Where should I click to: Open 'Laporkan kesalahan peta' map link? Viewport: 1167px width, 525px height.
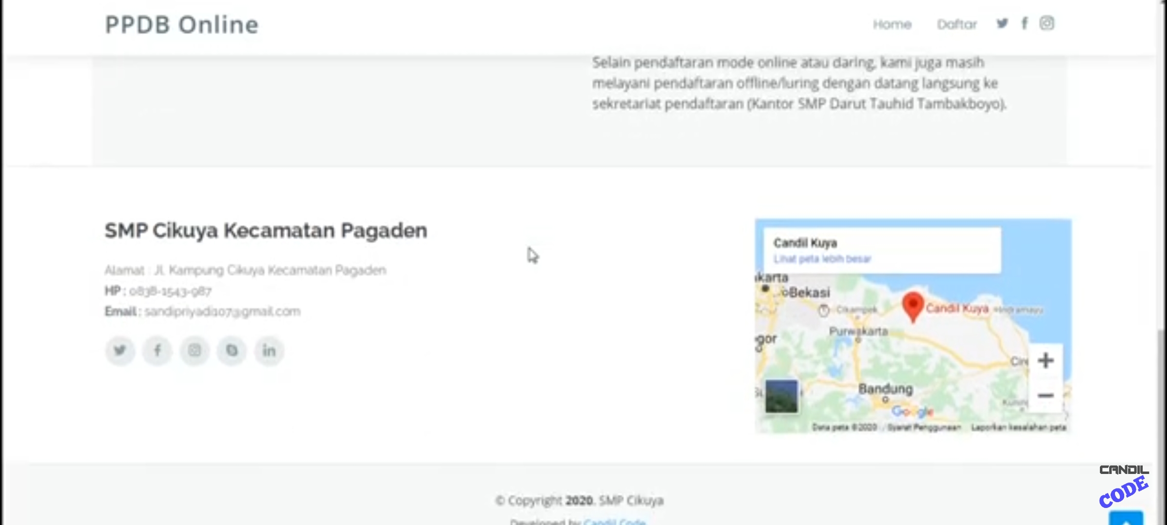[1019, 427]
